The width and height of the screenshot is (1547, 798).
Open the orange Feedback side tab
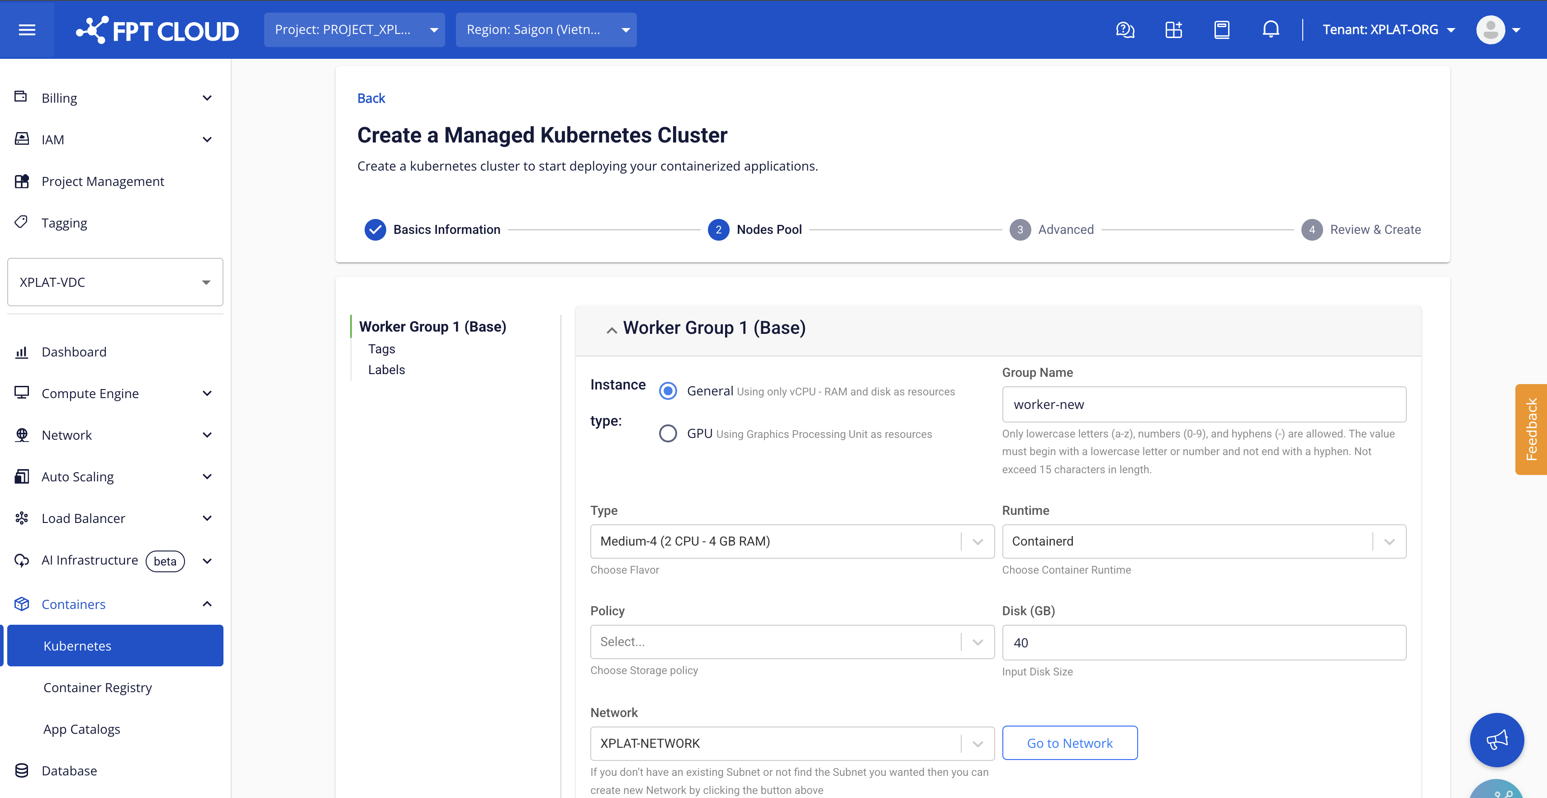coord(1531,429)
